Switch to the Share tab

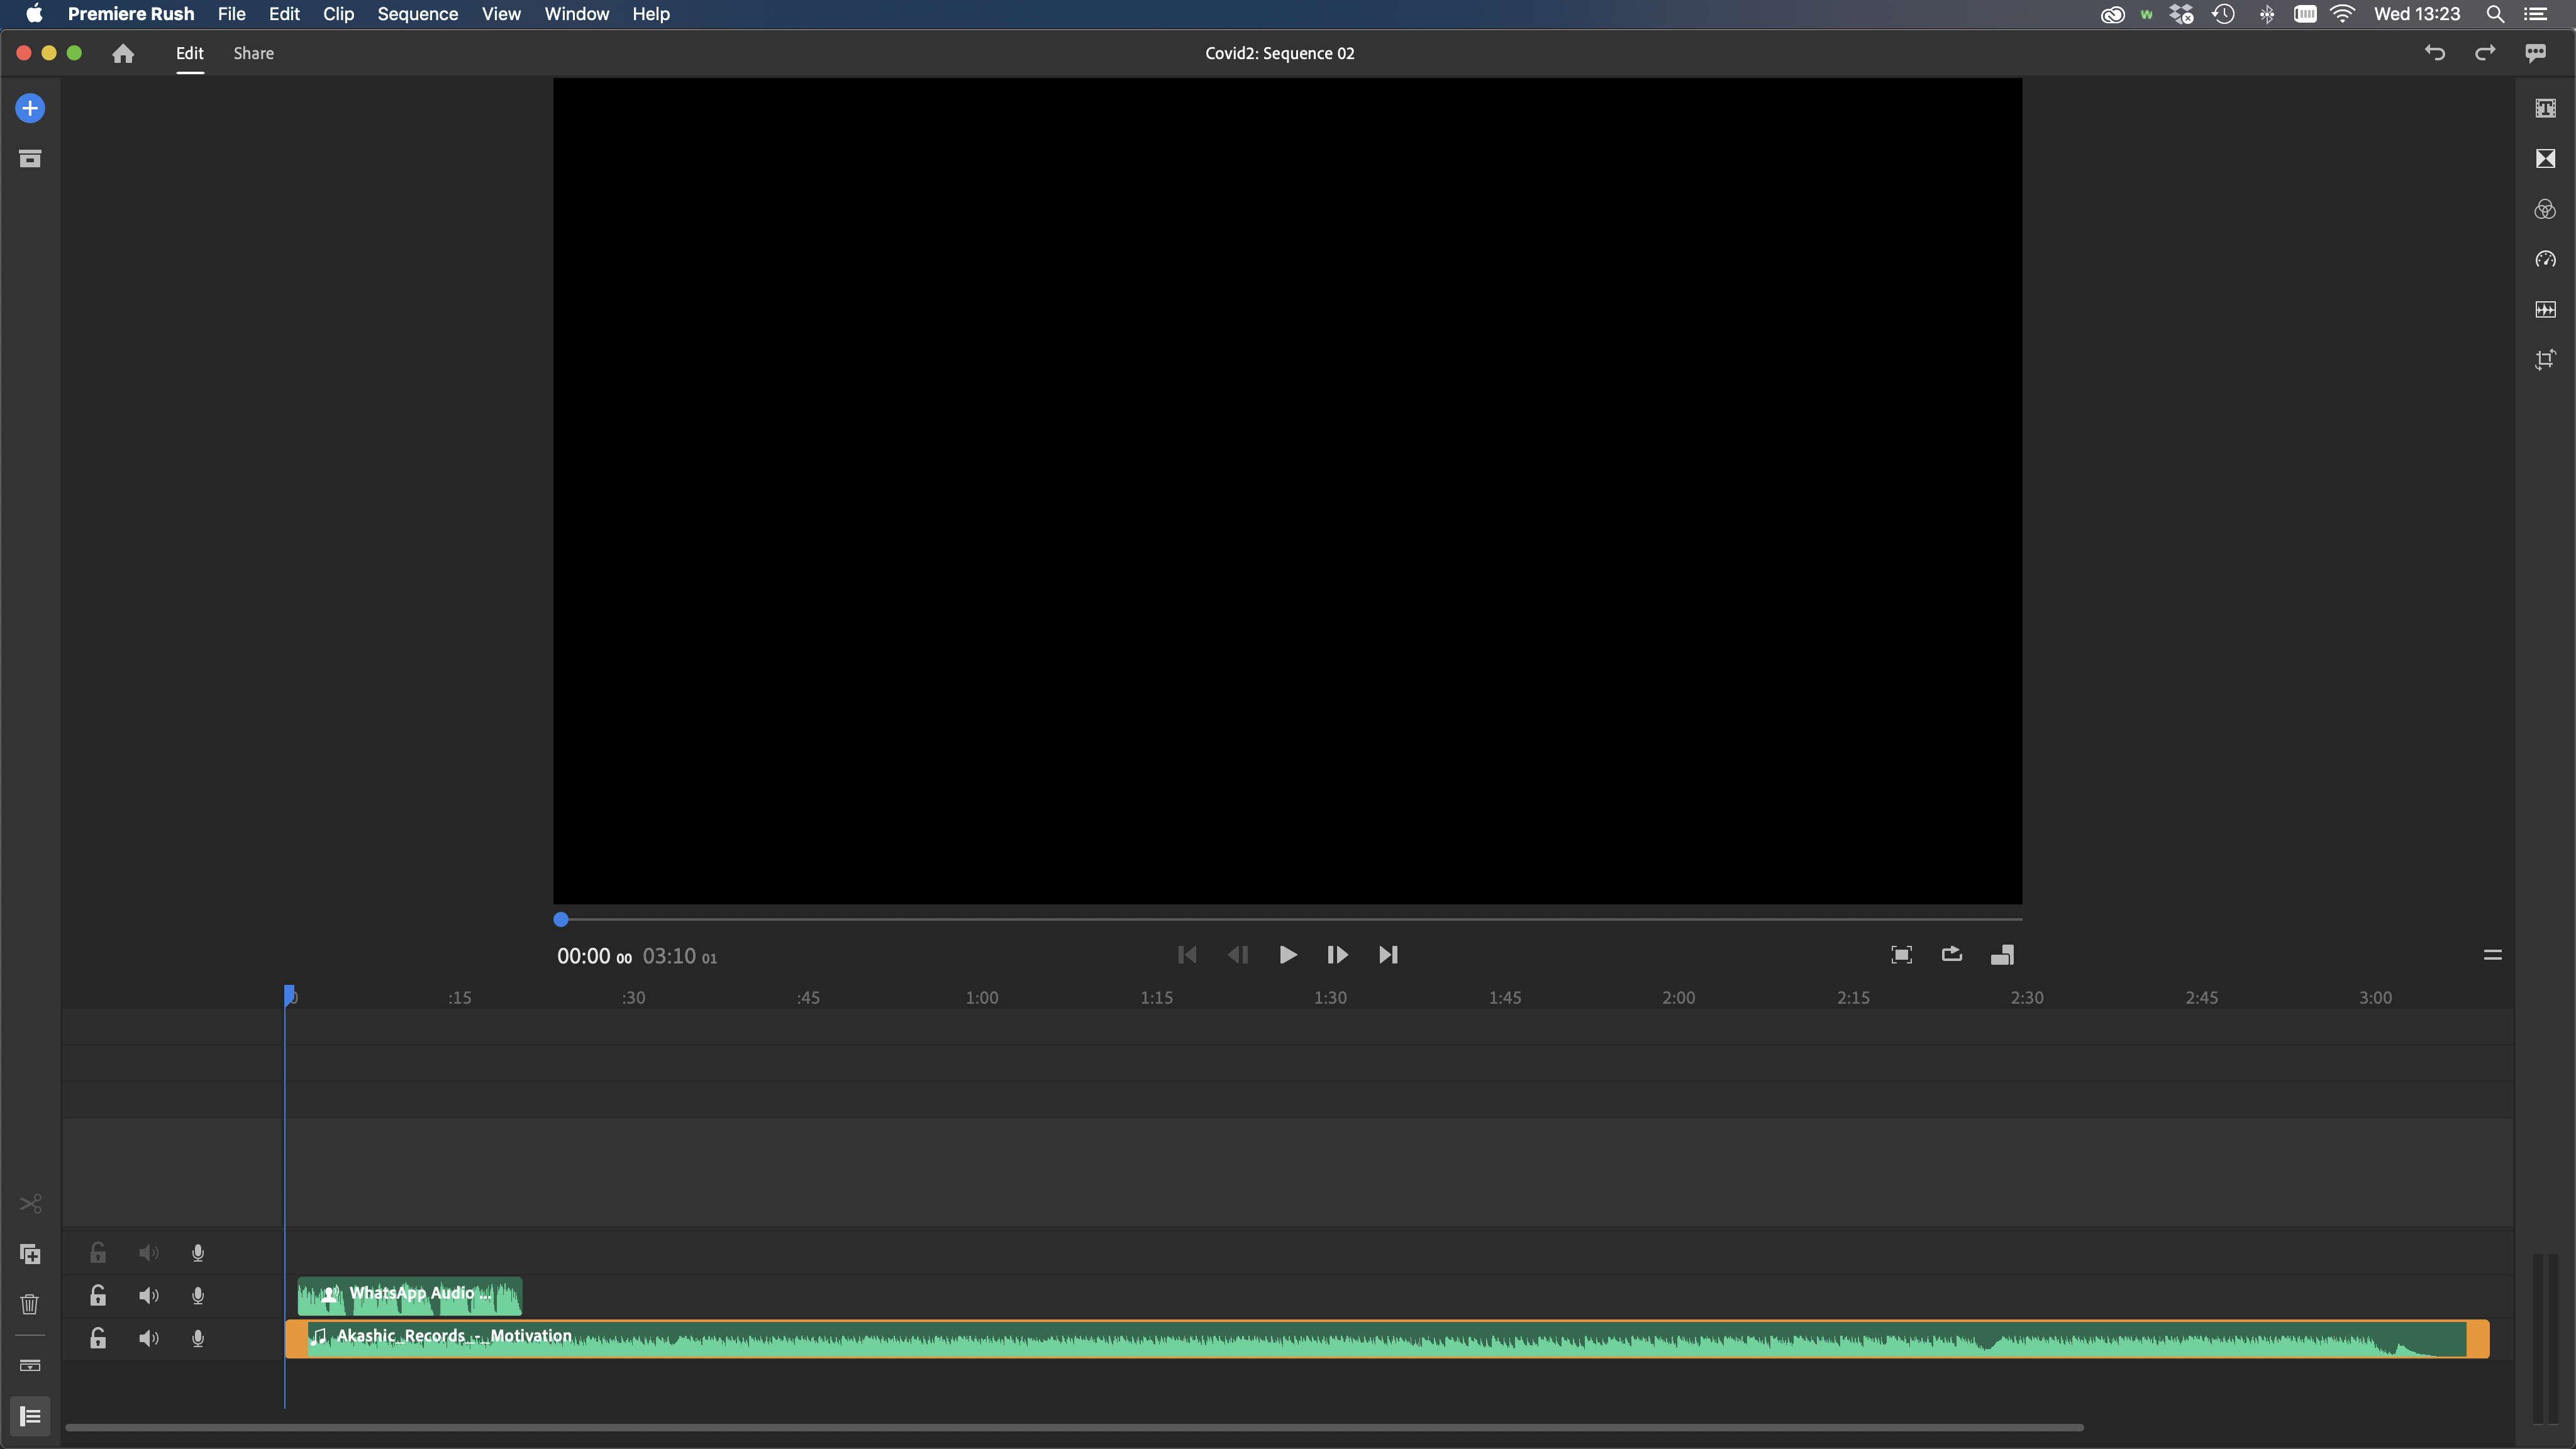253,53
